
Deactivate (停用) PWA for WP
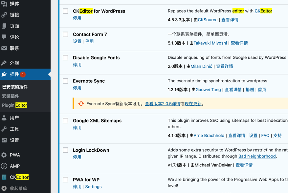[x=77, y=187]
